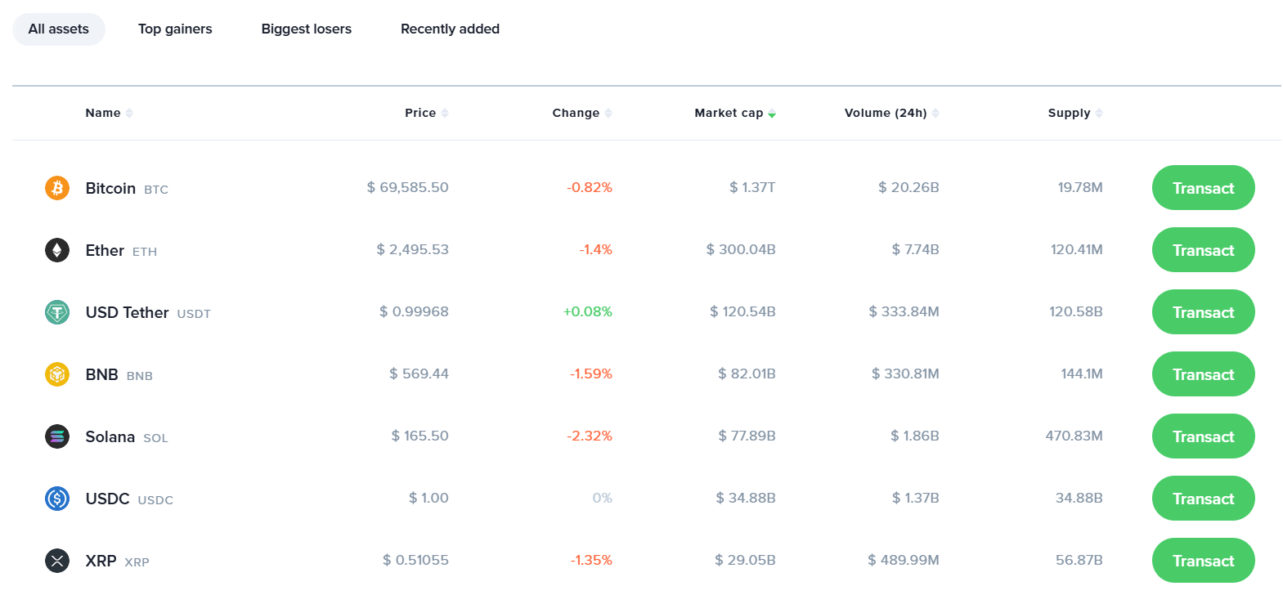
Task: Click Bitcoin change value -0.82%
Action: 590,187
